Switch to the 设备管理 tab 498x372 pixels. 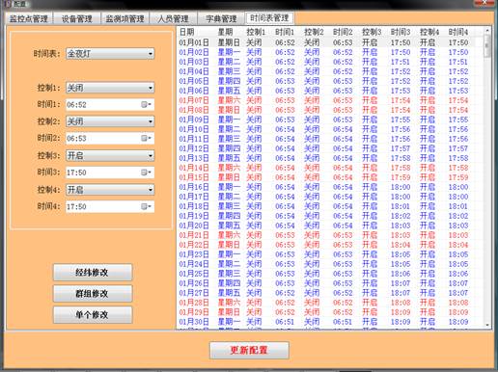[x=76, y=18]
